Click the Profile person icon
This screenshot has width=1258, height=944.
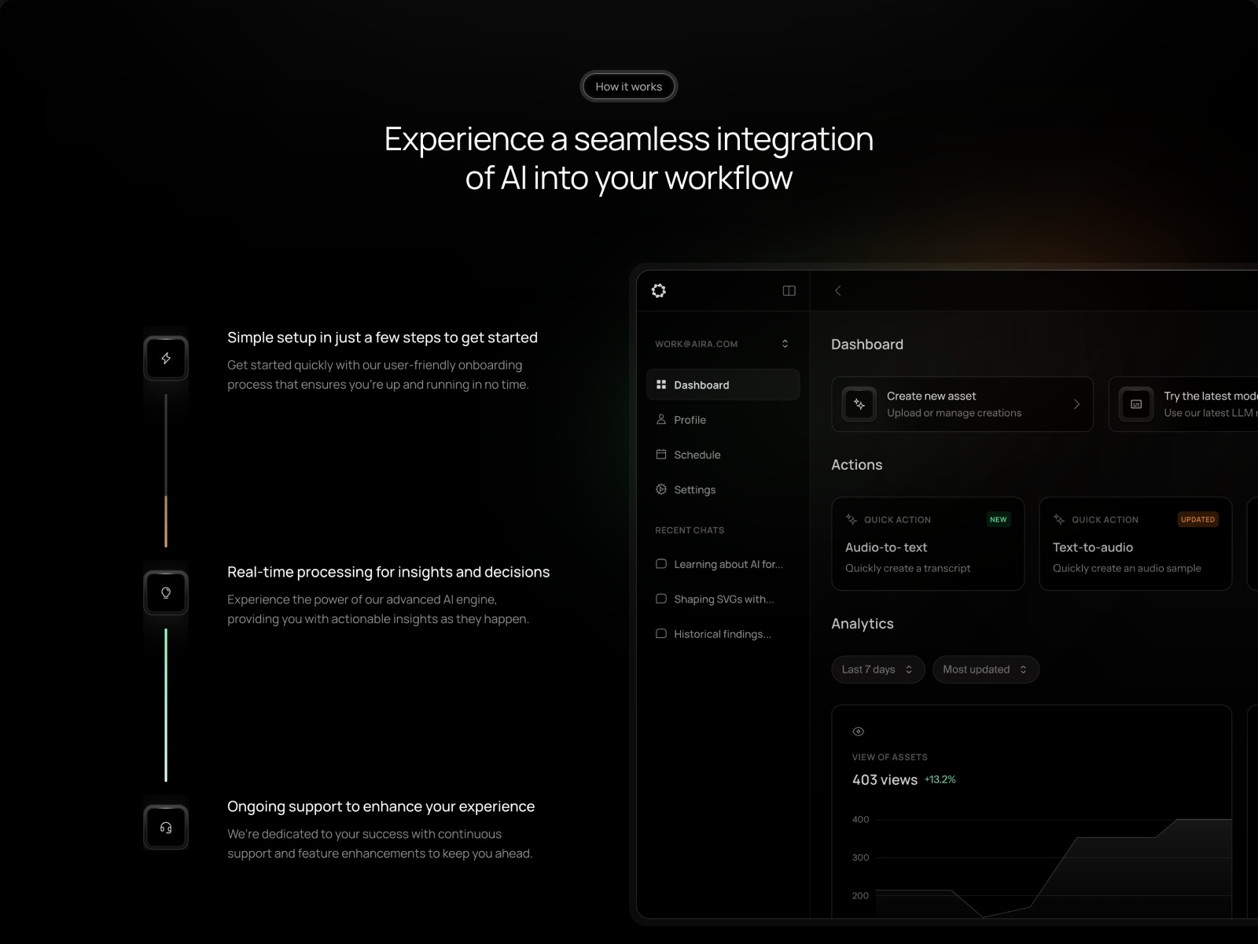click(661, 419)
